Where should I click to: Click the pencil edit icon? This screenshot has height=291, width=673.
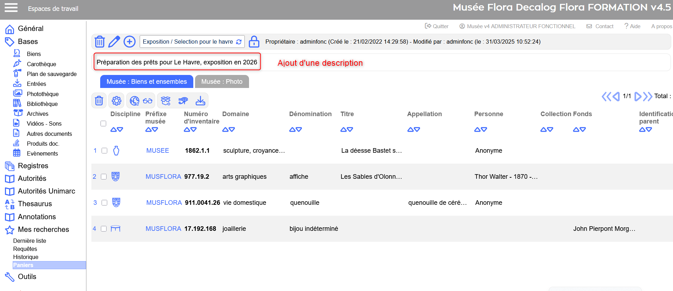(114, 42)
